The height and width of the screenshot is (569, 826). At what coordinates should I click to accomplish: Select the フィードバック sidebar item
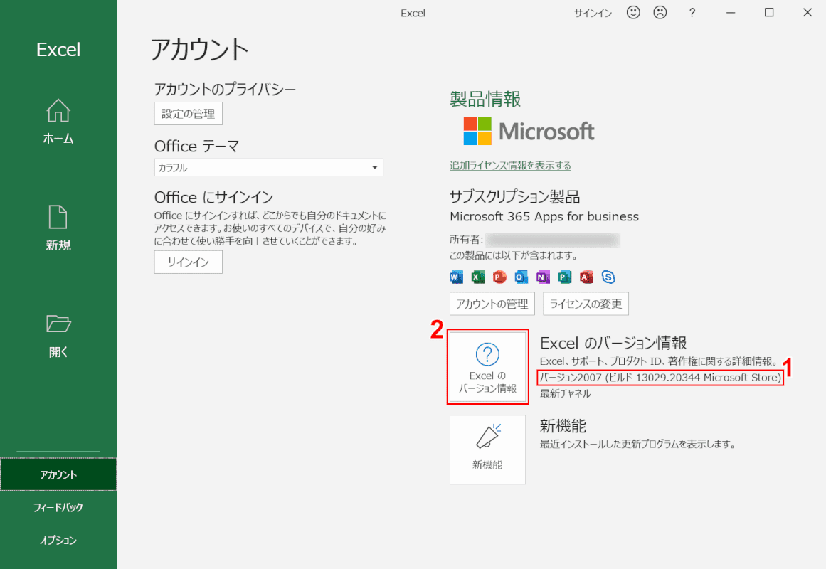[58, 507]
